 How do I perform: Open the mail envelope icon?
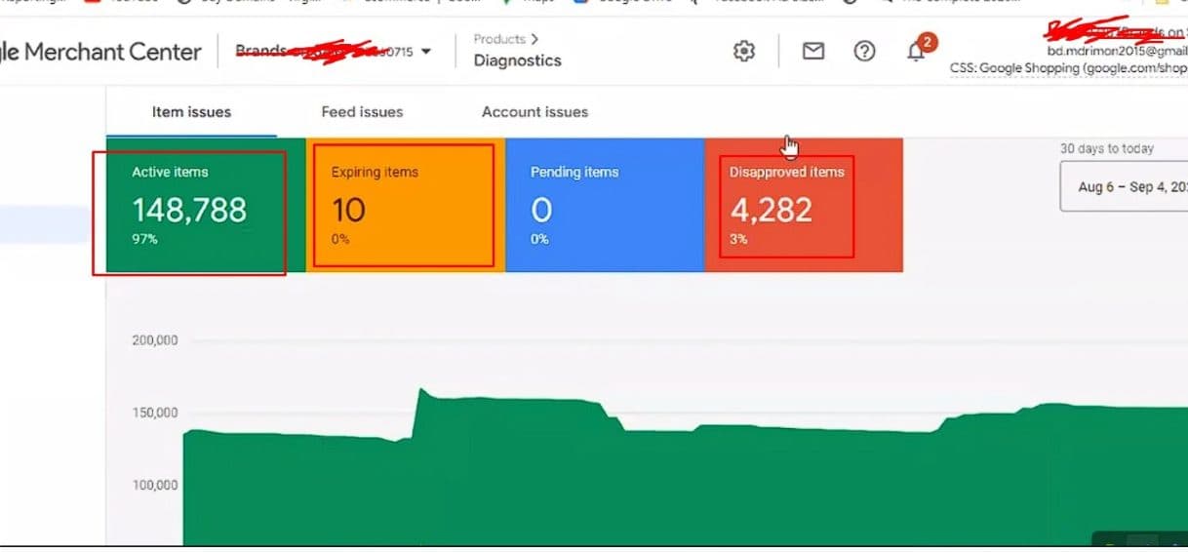pos(813,51)
